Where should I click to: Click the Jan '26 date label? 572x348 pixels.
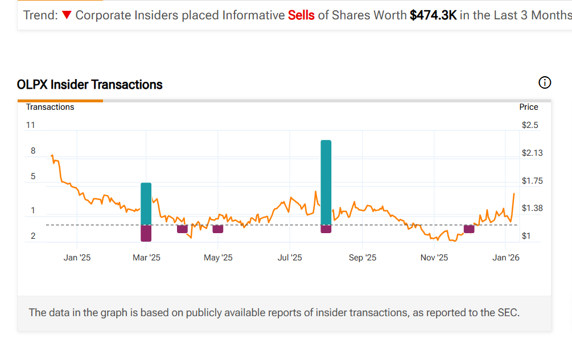pyautogui.click(x=506, y=258)
